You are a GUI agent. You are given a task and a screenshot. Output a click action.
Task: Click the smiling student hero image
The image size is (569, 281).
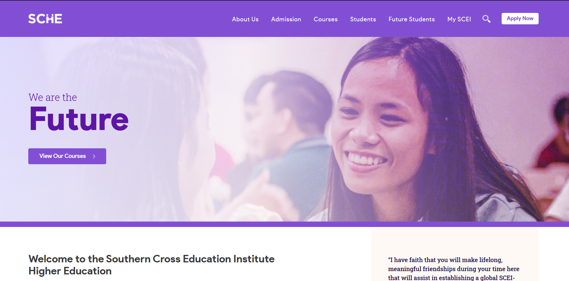pyautogui.click(x=421, y=129)
